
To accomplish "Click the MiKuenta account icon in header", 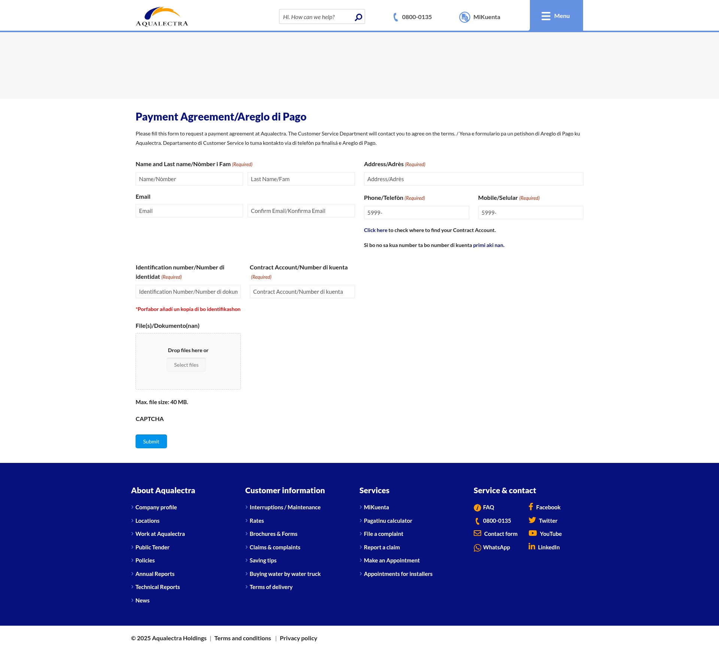I will point(464,17).
